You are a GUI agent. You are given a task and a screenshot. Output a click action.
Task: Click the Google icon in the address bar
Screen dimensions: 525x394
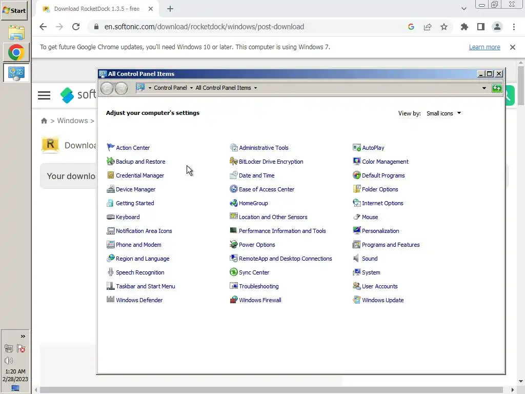[x=411, y=27]
